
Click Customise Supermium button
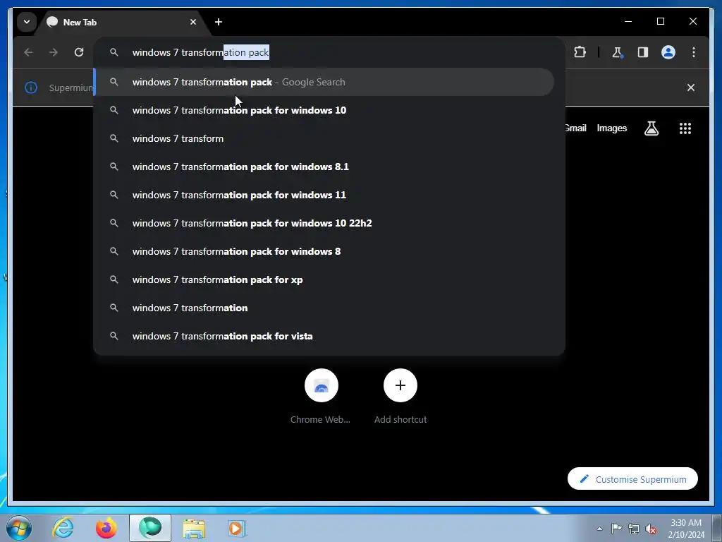(x=632, y=479)
